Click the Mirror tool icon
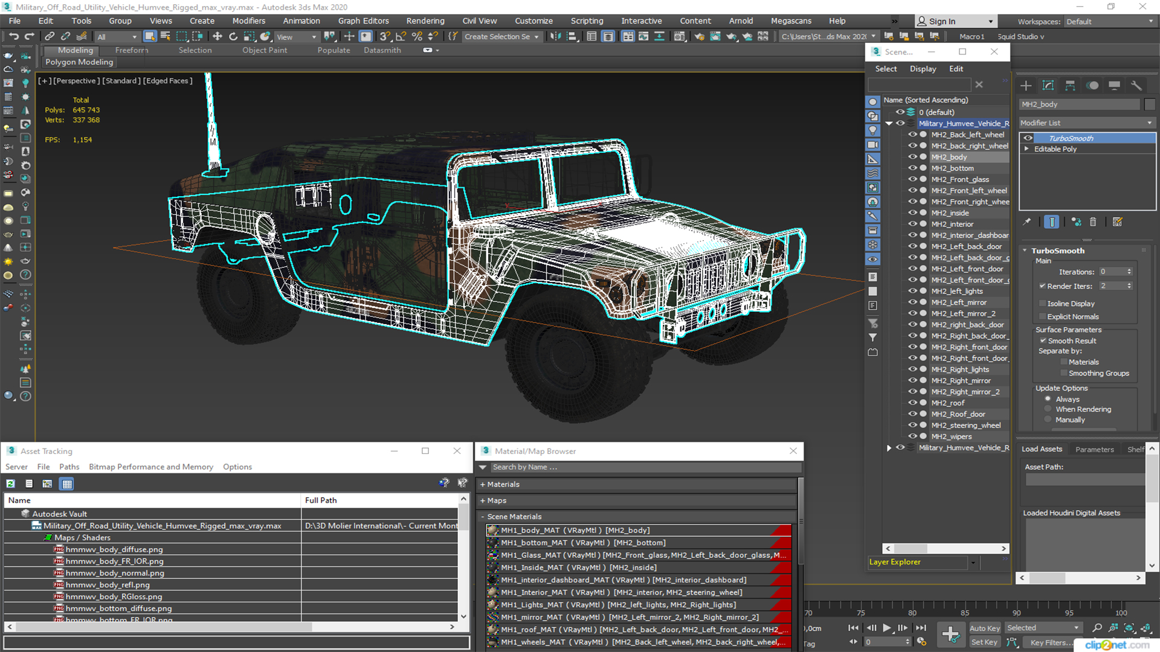Screen dimensions: 1160x652 [555, 36]
